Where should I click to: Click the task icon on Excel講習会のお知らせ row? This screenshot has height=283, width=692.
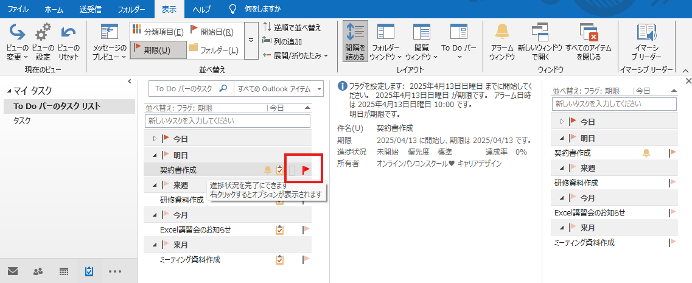[x=279, y=229]
